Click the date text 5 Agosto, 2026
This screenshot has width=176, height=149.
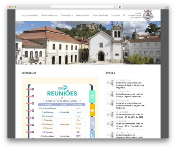122,101
